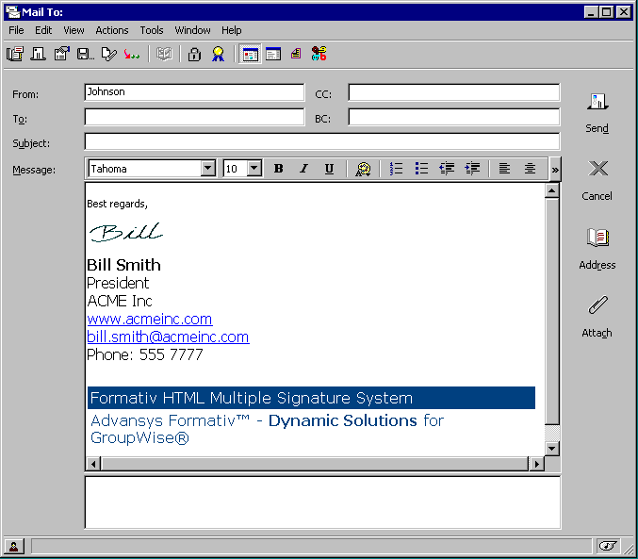Open the Tools menu
The image size is (638, 559).
pyautogui.click(x=152, y=30)
